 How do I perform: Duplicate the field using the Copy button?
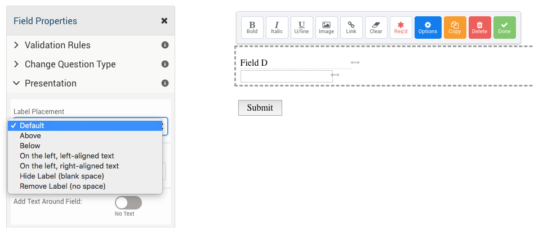click(455, 28)
